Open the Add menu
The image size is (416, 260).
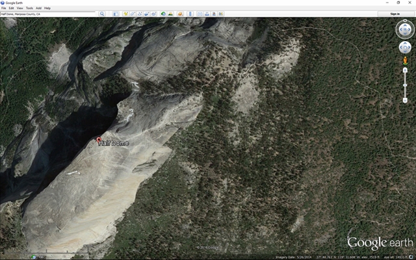pyautogui.click(x=38, y=8)
